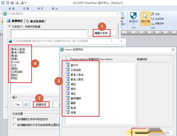Open the quick access toolbar dropdown arrow
Image resolution: width=177 pixels, height=136 pixels.
coord(25,3)
